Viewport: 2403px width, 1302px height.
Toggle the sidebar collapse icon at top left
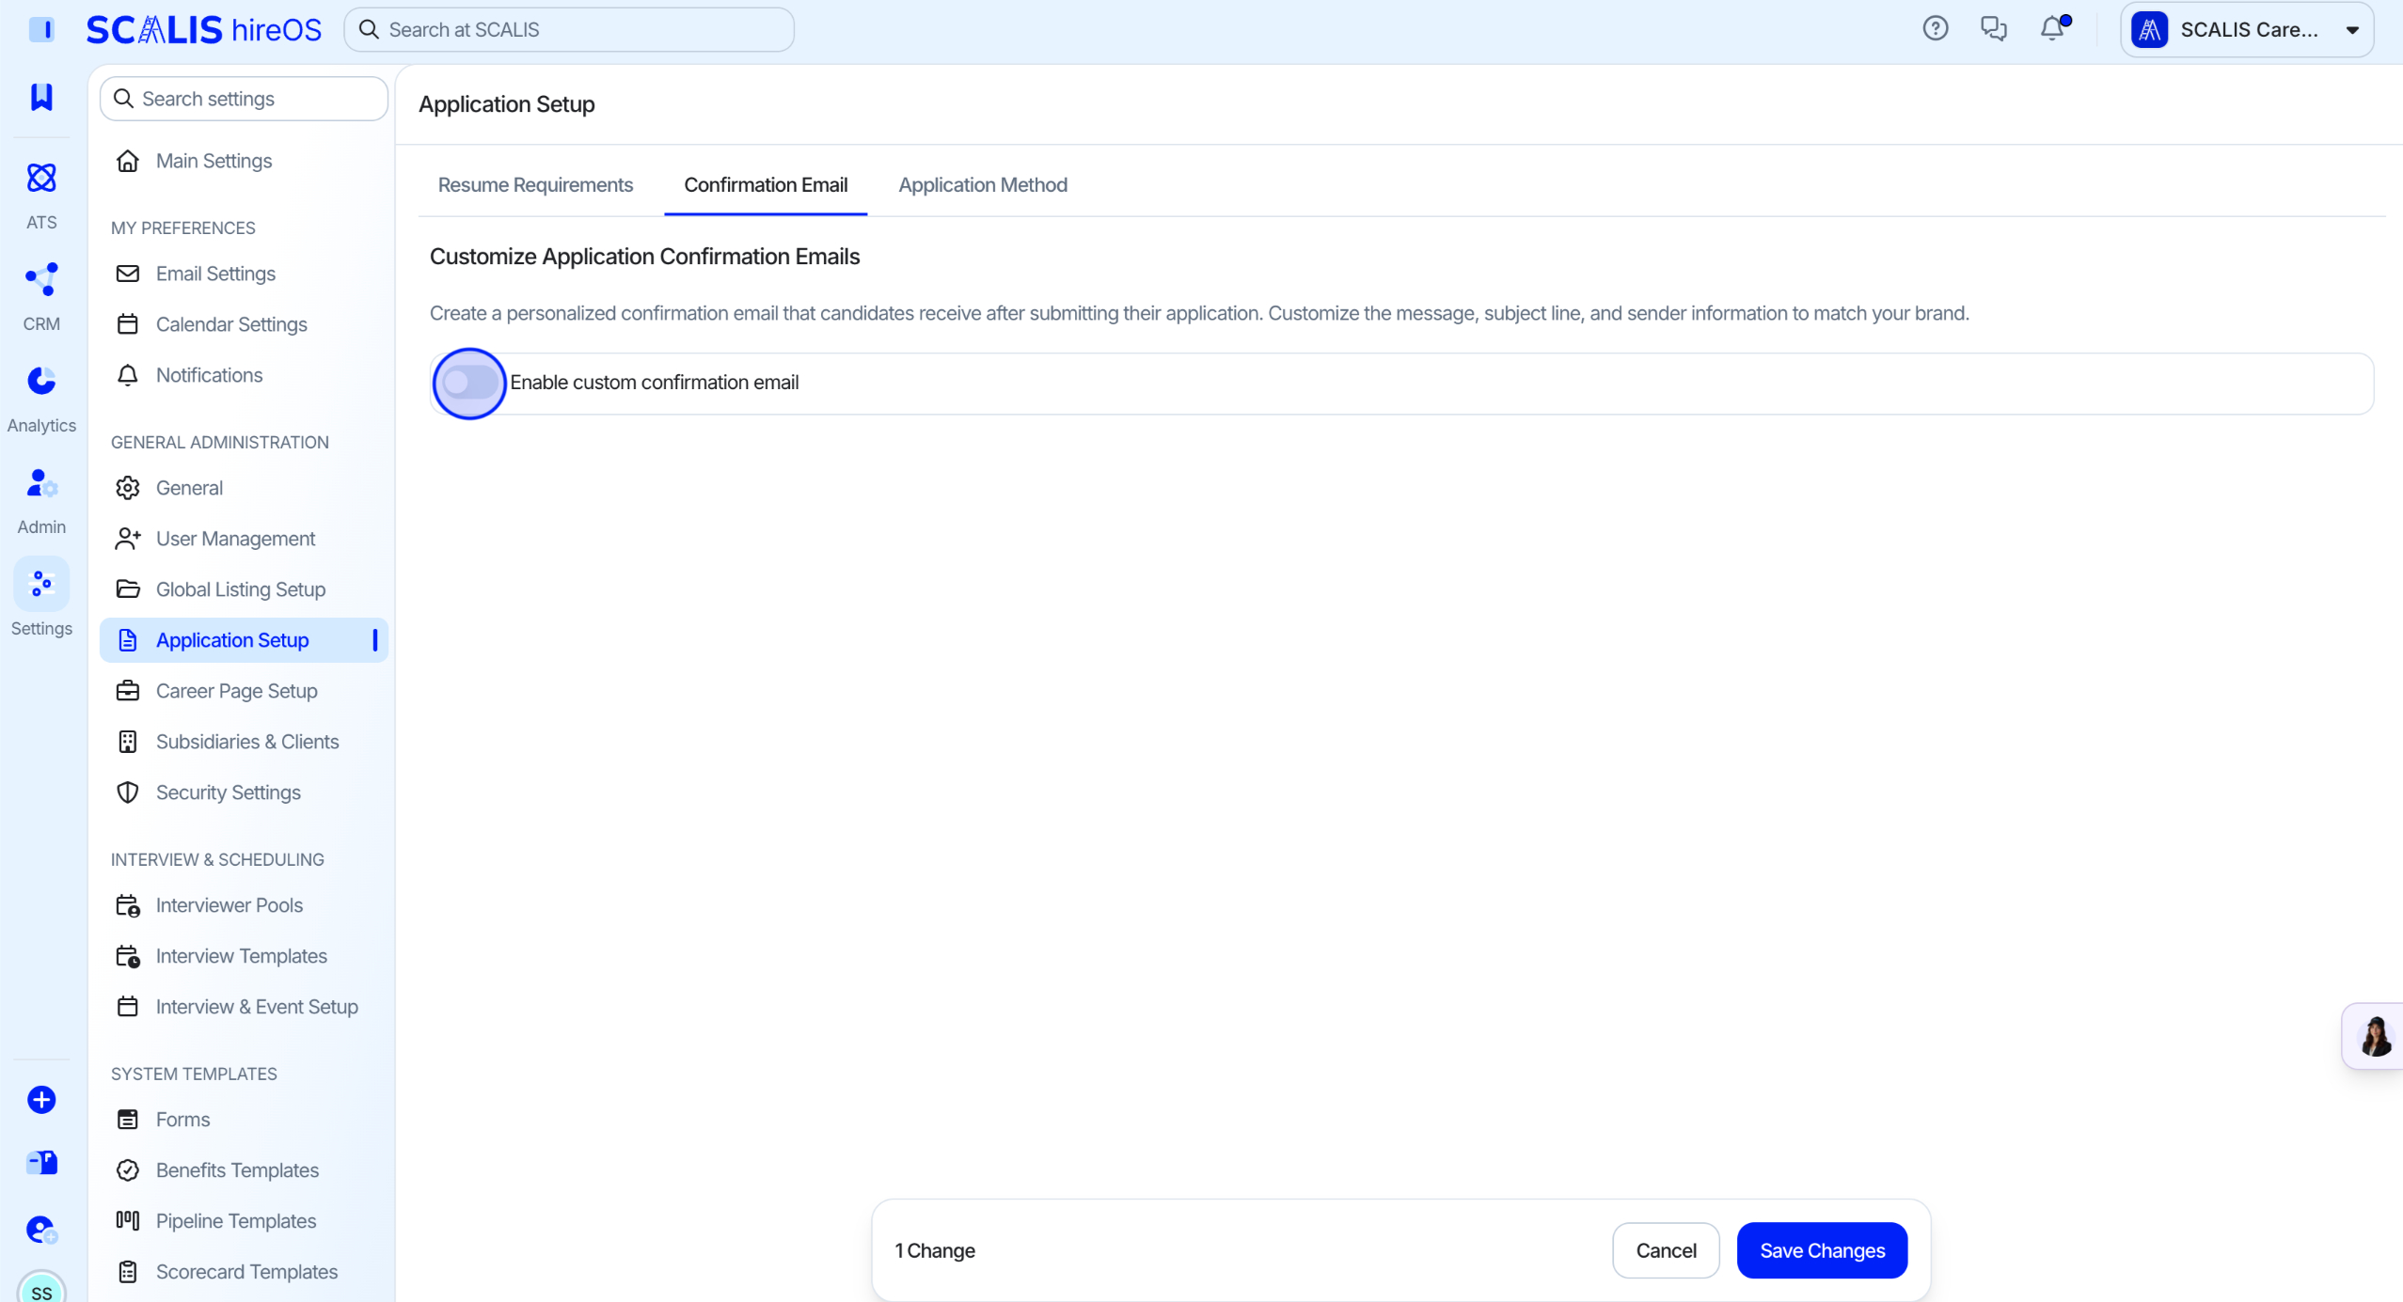tap(41, 29)
